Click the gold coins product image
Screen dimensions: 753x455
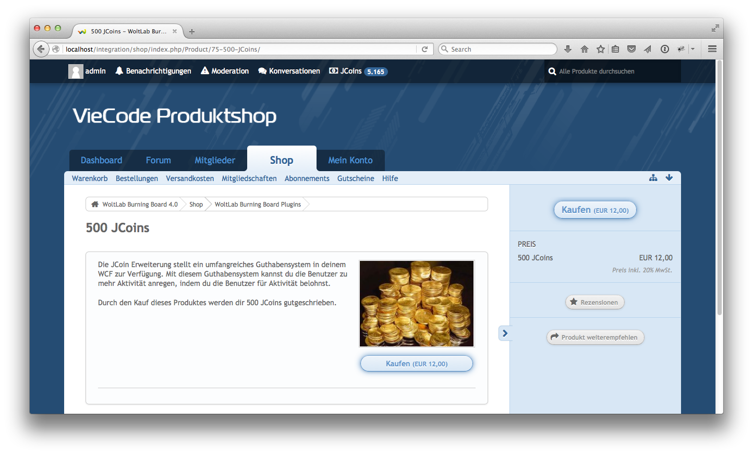tap(417, 304)
